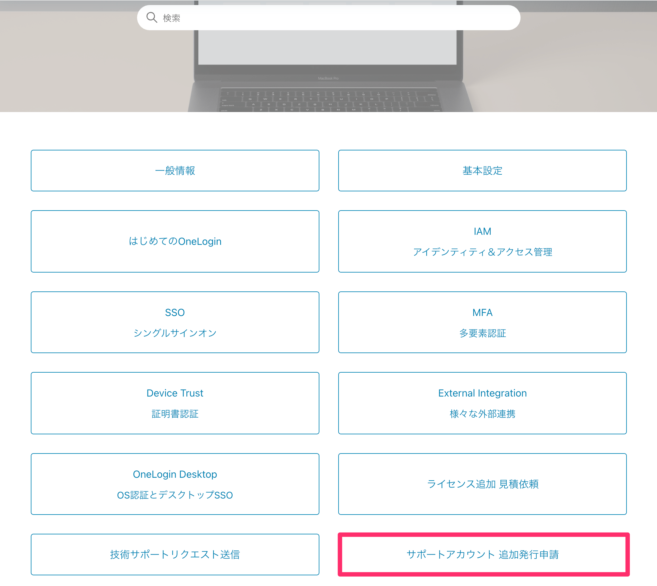Open the SSO シングルサインオン tile
Image resolution: width=657 pixels, height=586 pixels.
tap(175, 322)
